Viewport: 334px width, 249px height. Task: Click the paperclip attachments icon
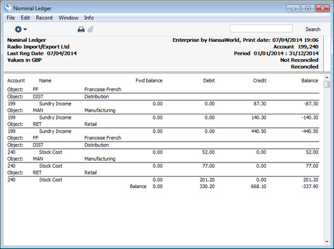coord(91,29)
